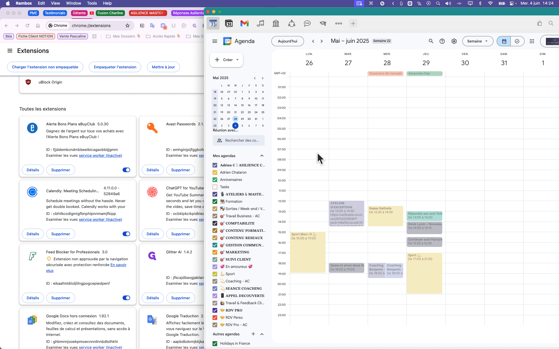Open the Google Calendar main menu hamburger
The image size is (559, 349).
click(215, 41)
